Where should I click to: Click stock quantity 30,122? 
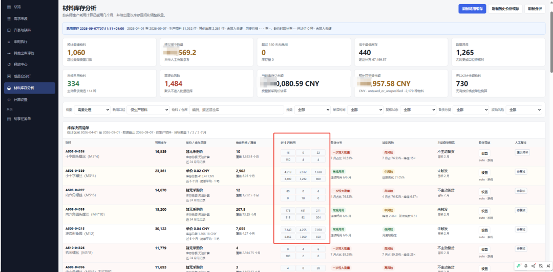click(161, 229)
